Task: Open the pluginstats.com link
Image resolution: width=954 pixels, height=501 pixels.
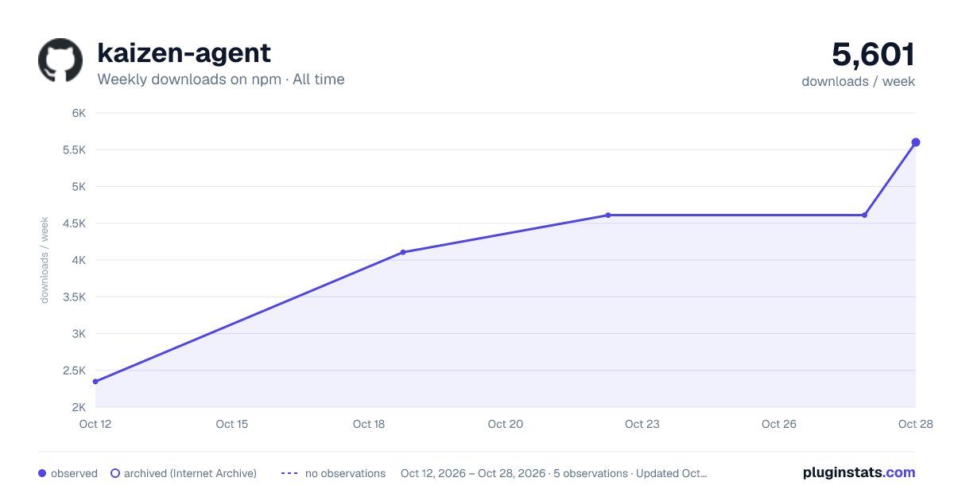Action: 859,472
